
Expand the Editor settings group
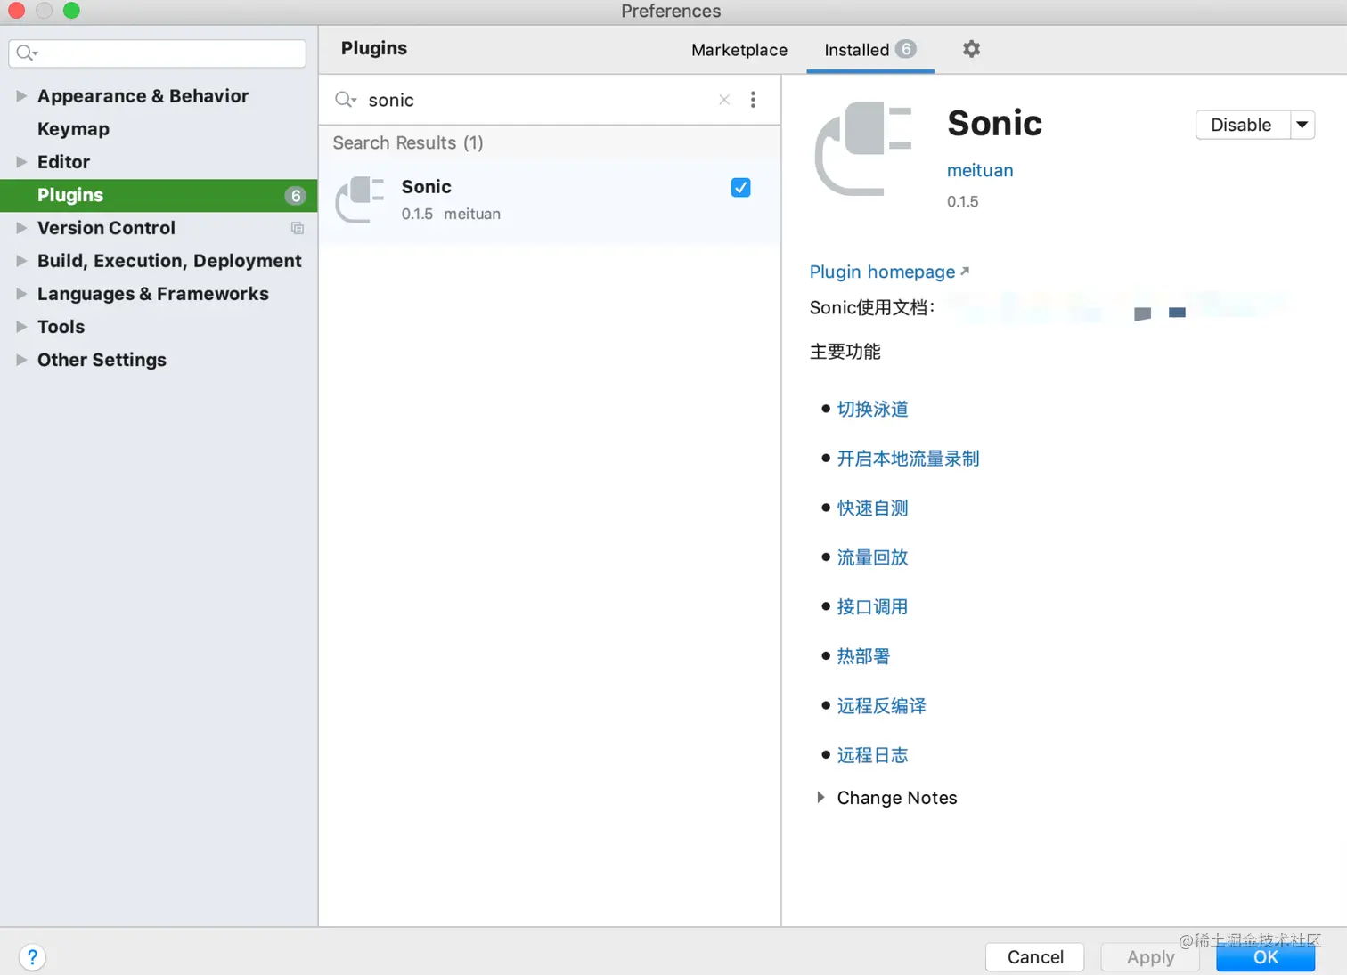point(21,162)
